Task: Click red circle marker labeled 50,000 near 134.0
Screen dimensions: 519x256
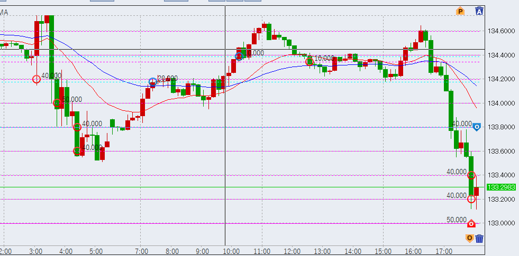Action: [57, 103]
